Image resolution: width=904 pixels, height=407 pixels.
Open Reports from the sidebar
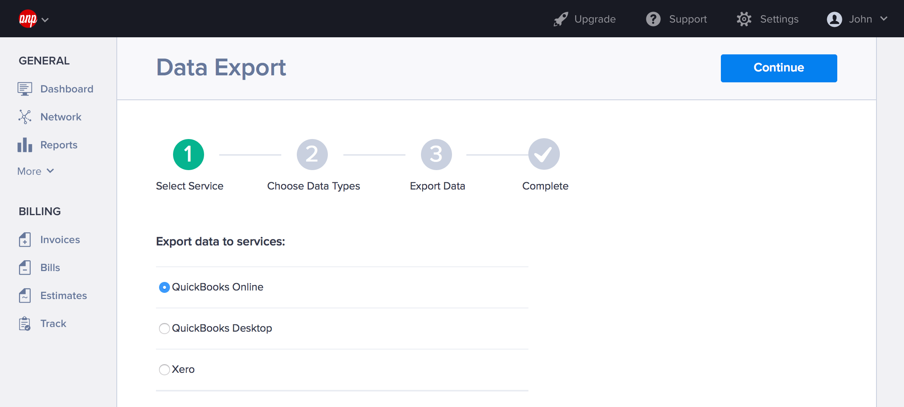pyautogui.click(x=25, y=144)
